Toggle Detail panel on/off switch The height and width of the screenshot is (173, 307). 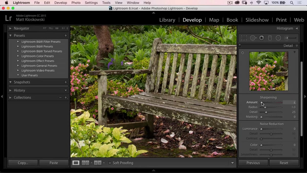click(x=240, y=46)
